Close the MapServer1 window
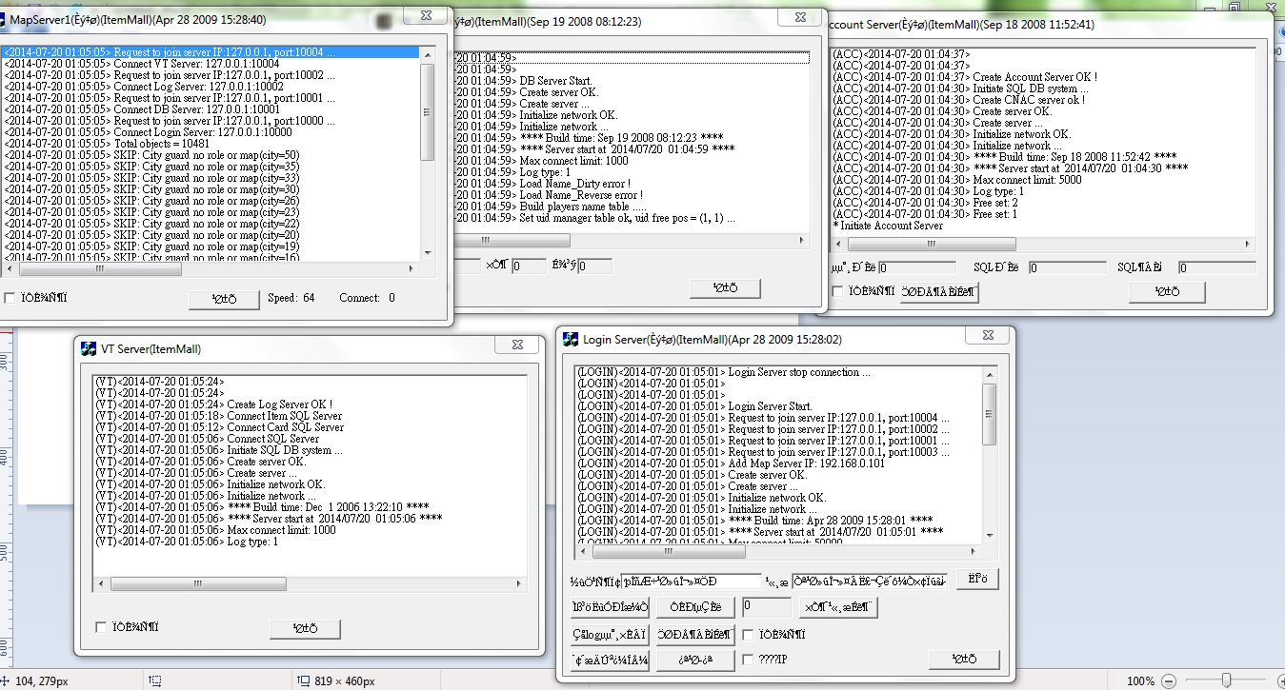The height and width of the screenshot is (690, 1285). tap(424, 16)
